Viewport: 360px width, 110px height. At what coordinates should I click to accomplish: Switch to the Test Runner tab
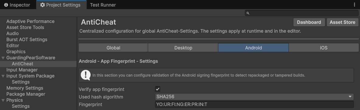pyautogui.click(x=103, y=5)
